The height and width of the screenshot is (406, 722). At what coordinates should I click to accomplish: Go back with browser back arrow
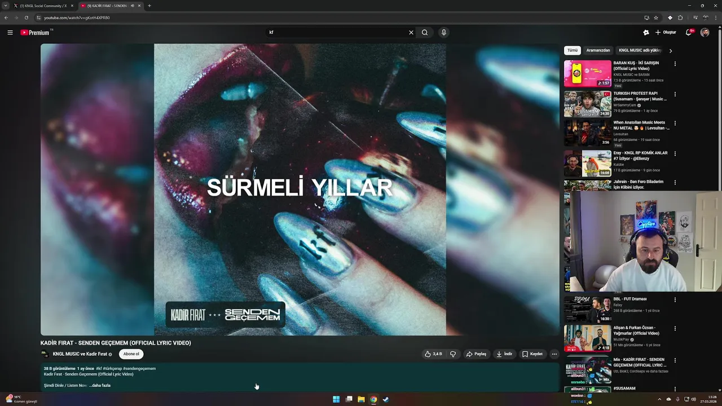(x=6, y=17)
